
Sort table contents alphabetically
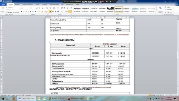pos(68,8)
